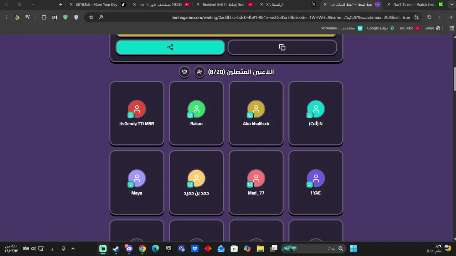456x256 pixels.
Task: Open Epic Games from the taskbar
Action: point(169,249)
